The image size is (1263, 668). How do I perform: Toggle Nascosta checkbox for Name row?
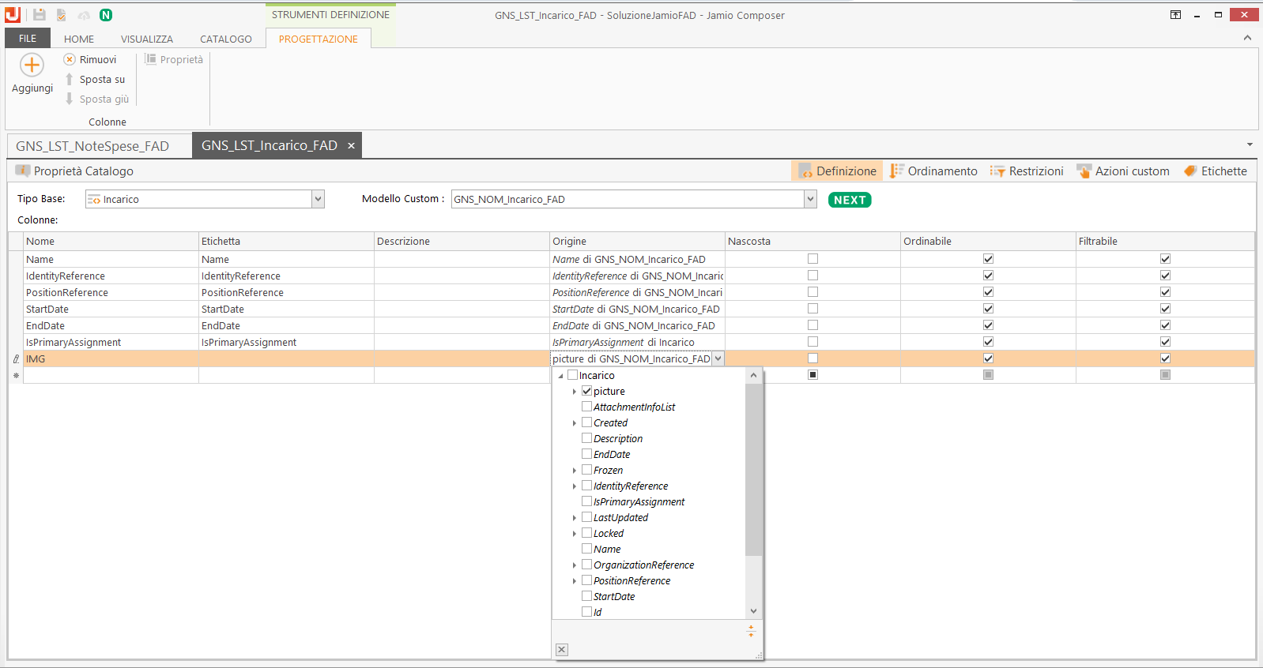(x=812, y=259)
